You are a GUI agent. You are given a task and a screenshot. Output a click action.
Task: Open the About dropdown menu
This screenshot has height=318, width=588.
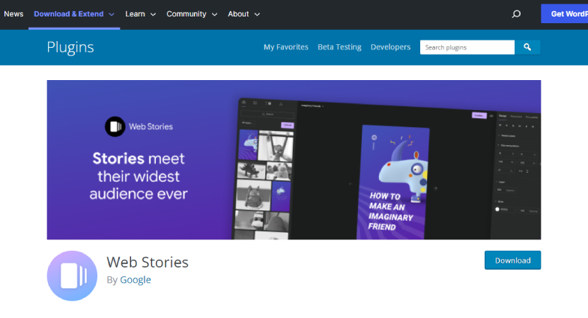coord(243,14)
